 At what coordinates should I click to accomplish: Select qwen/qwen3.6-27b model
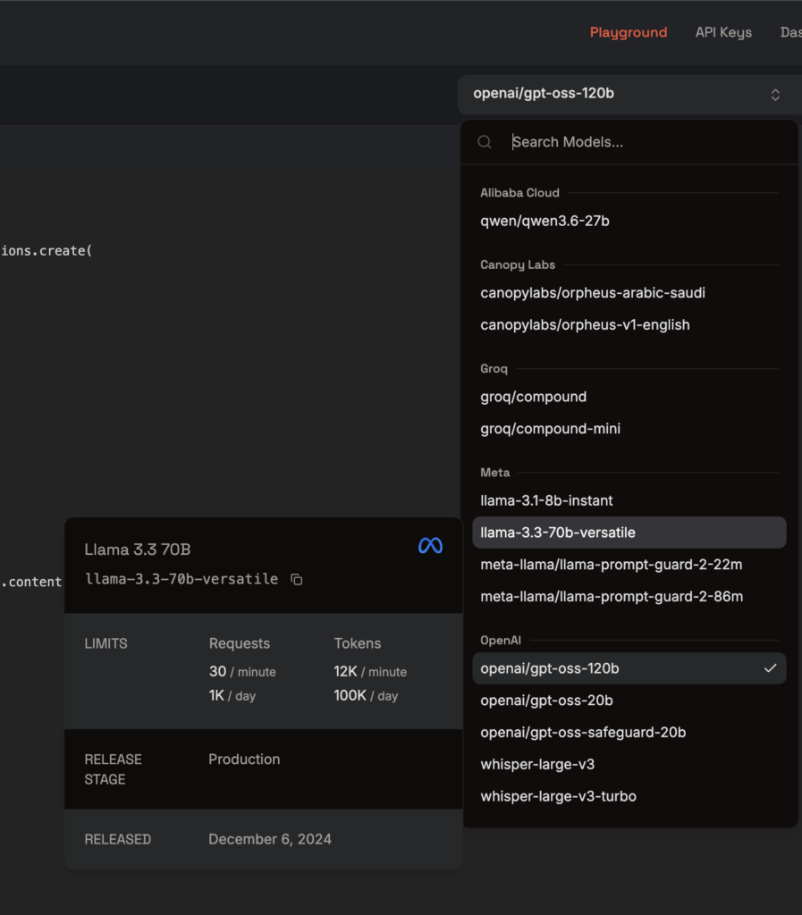(629, 222)
